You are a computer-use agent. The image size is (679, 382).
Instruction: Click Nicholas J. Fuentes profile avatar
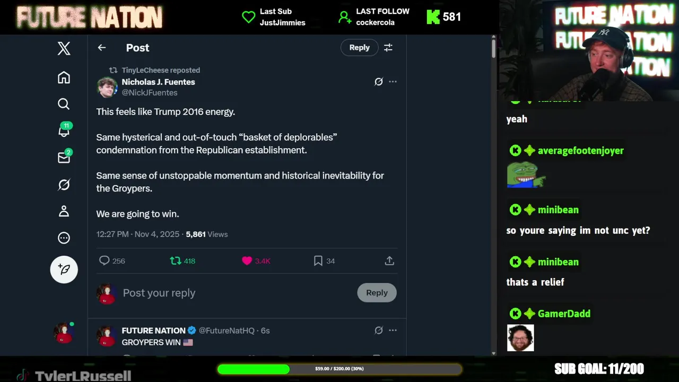[x=107, y=87]
